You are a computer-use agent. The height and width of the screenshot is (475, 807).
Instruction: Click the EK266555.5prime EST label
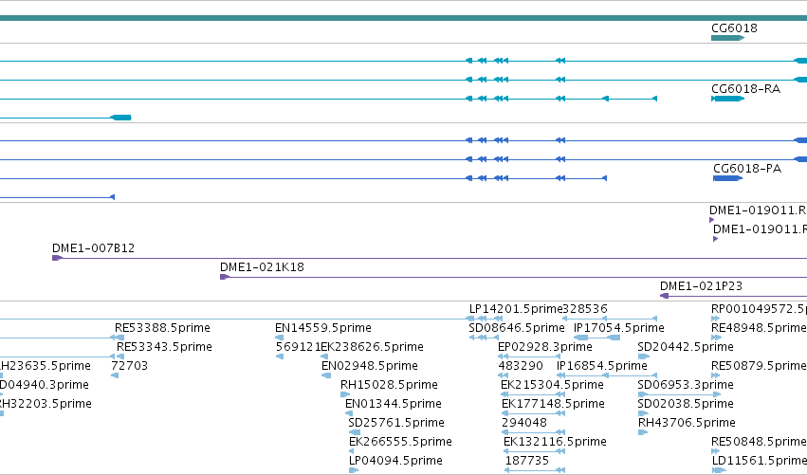pyautogui.click(x=400, y=442)
